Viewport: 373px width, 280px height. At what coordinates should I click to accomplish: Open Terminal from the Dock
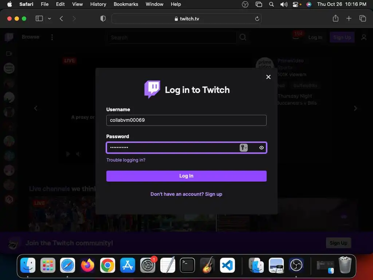[x=188, y=265]
